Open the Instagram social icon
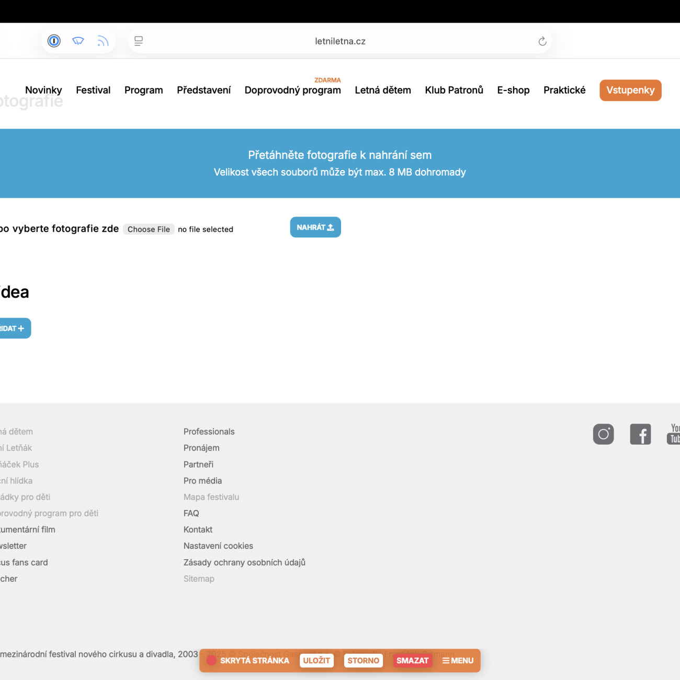The image size is (680, 680). (603, 434)
